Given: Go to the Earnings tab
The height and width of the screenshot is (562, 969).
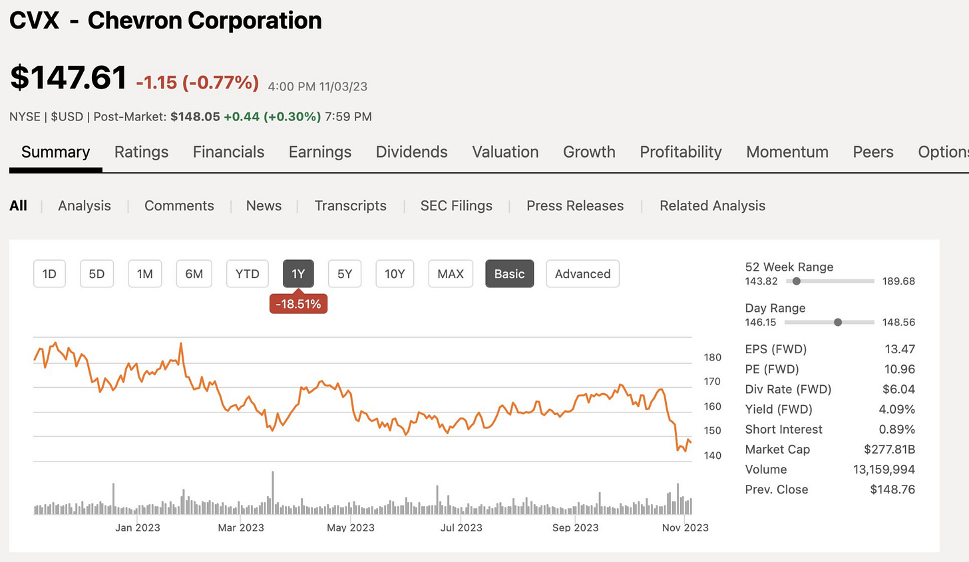Looking at the screenshot, I should click(x=319, y=152).
